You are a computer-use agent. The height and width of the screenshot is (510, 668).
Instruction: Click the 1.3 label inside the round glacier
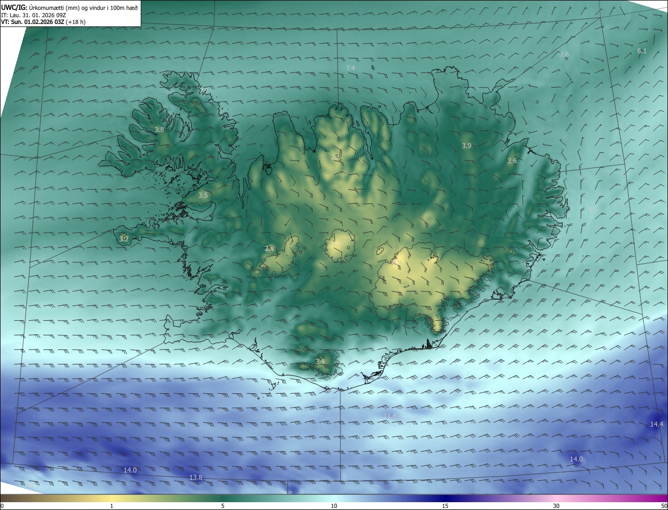(338, 243)
